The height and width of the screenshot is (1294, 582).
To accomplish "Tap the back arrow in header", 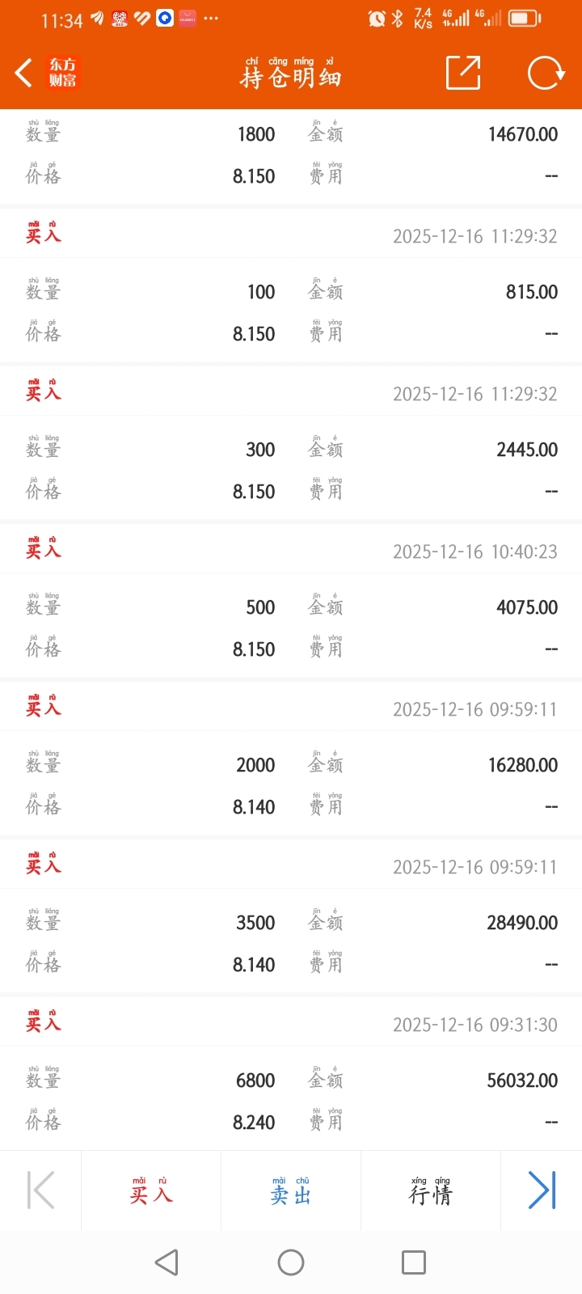I will coord(24,73).
